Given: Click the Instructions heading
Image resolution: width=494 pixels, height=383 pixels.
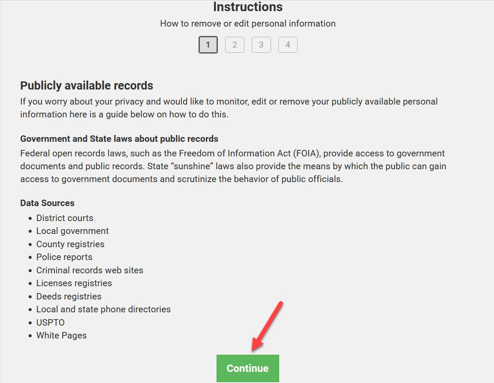Looking at the screenshot, I should [247, 7].
